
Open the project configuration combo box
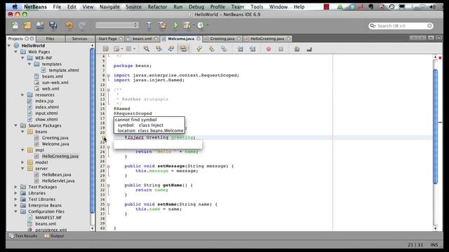(x=117, y=25)
